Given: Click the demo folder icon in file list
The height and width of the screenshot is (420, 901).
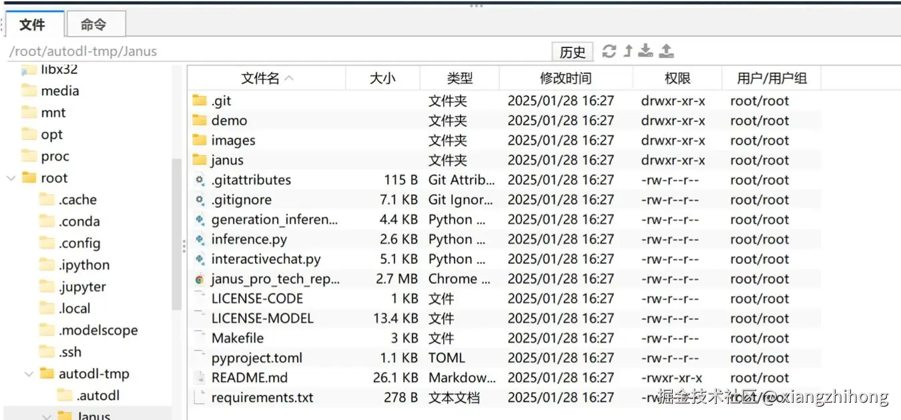Looking at the screenshot, I should click(200, 121).
